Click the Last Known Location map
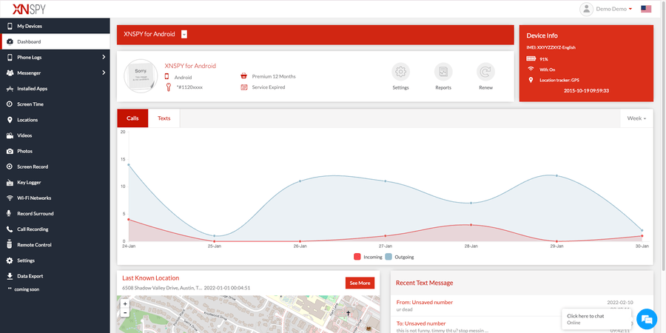This screenshot has width=666, height=333. coord(248,314)
